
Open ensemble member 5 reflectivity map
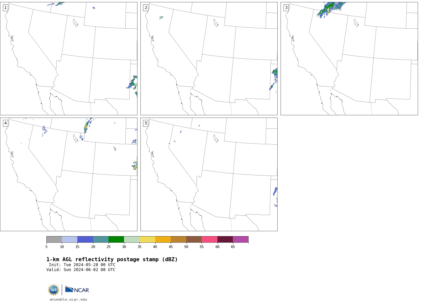point(209,174)
